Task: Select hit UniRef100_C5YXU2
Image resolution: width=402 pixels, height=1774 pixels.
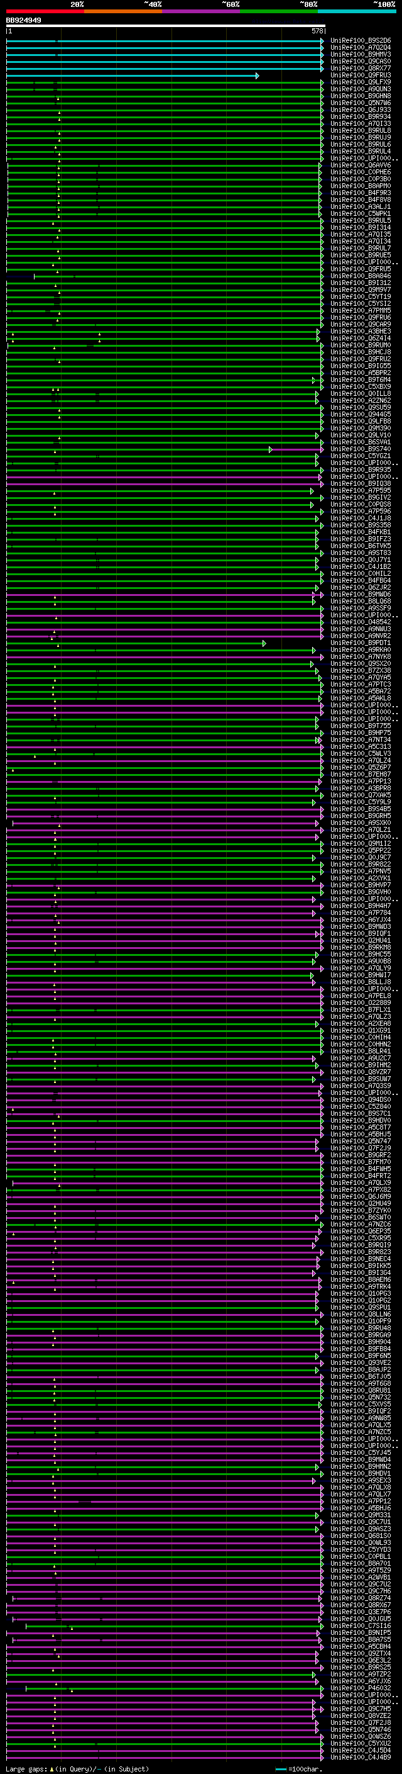Action: pos(360,1744)
